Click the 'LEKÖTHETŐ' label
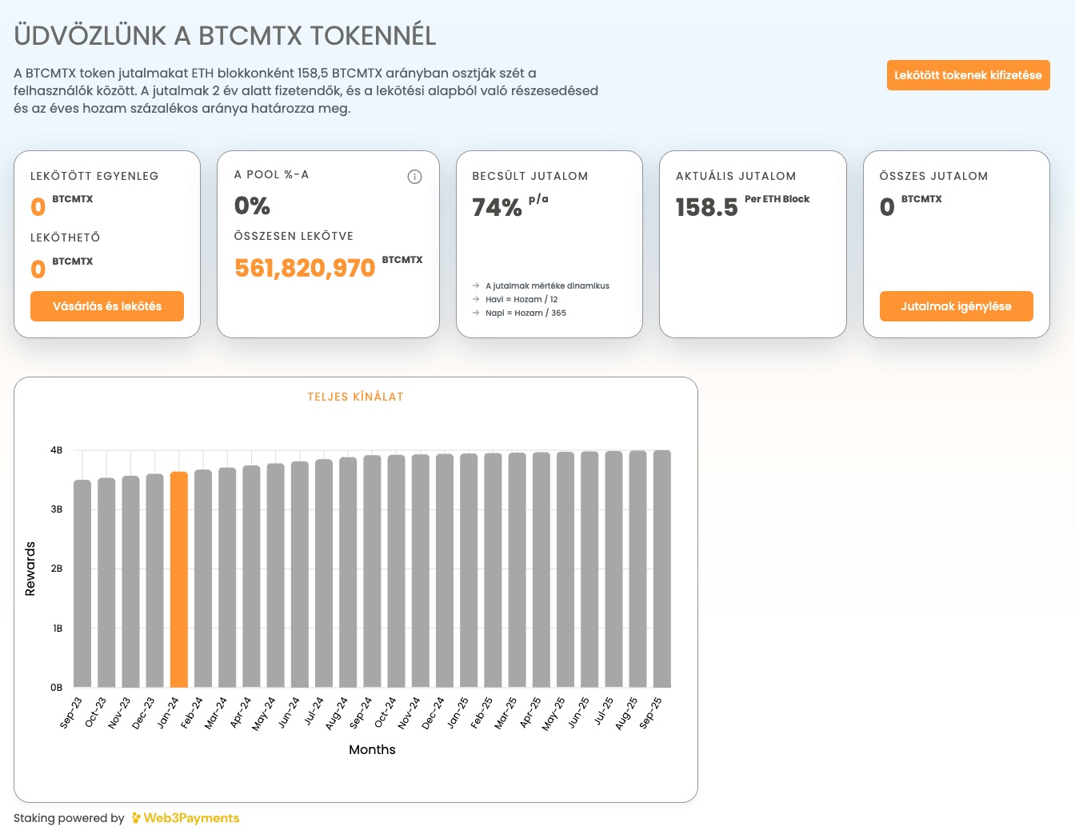Image resolution: width=1075 pixels, height=838 pixels. pyautogui.click(x=66, y=237)
